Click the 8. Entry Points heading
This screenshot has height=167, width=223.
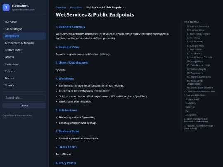click(66, 163)
